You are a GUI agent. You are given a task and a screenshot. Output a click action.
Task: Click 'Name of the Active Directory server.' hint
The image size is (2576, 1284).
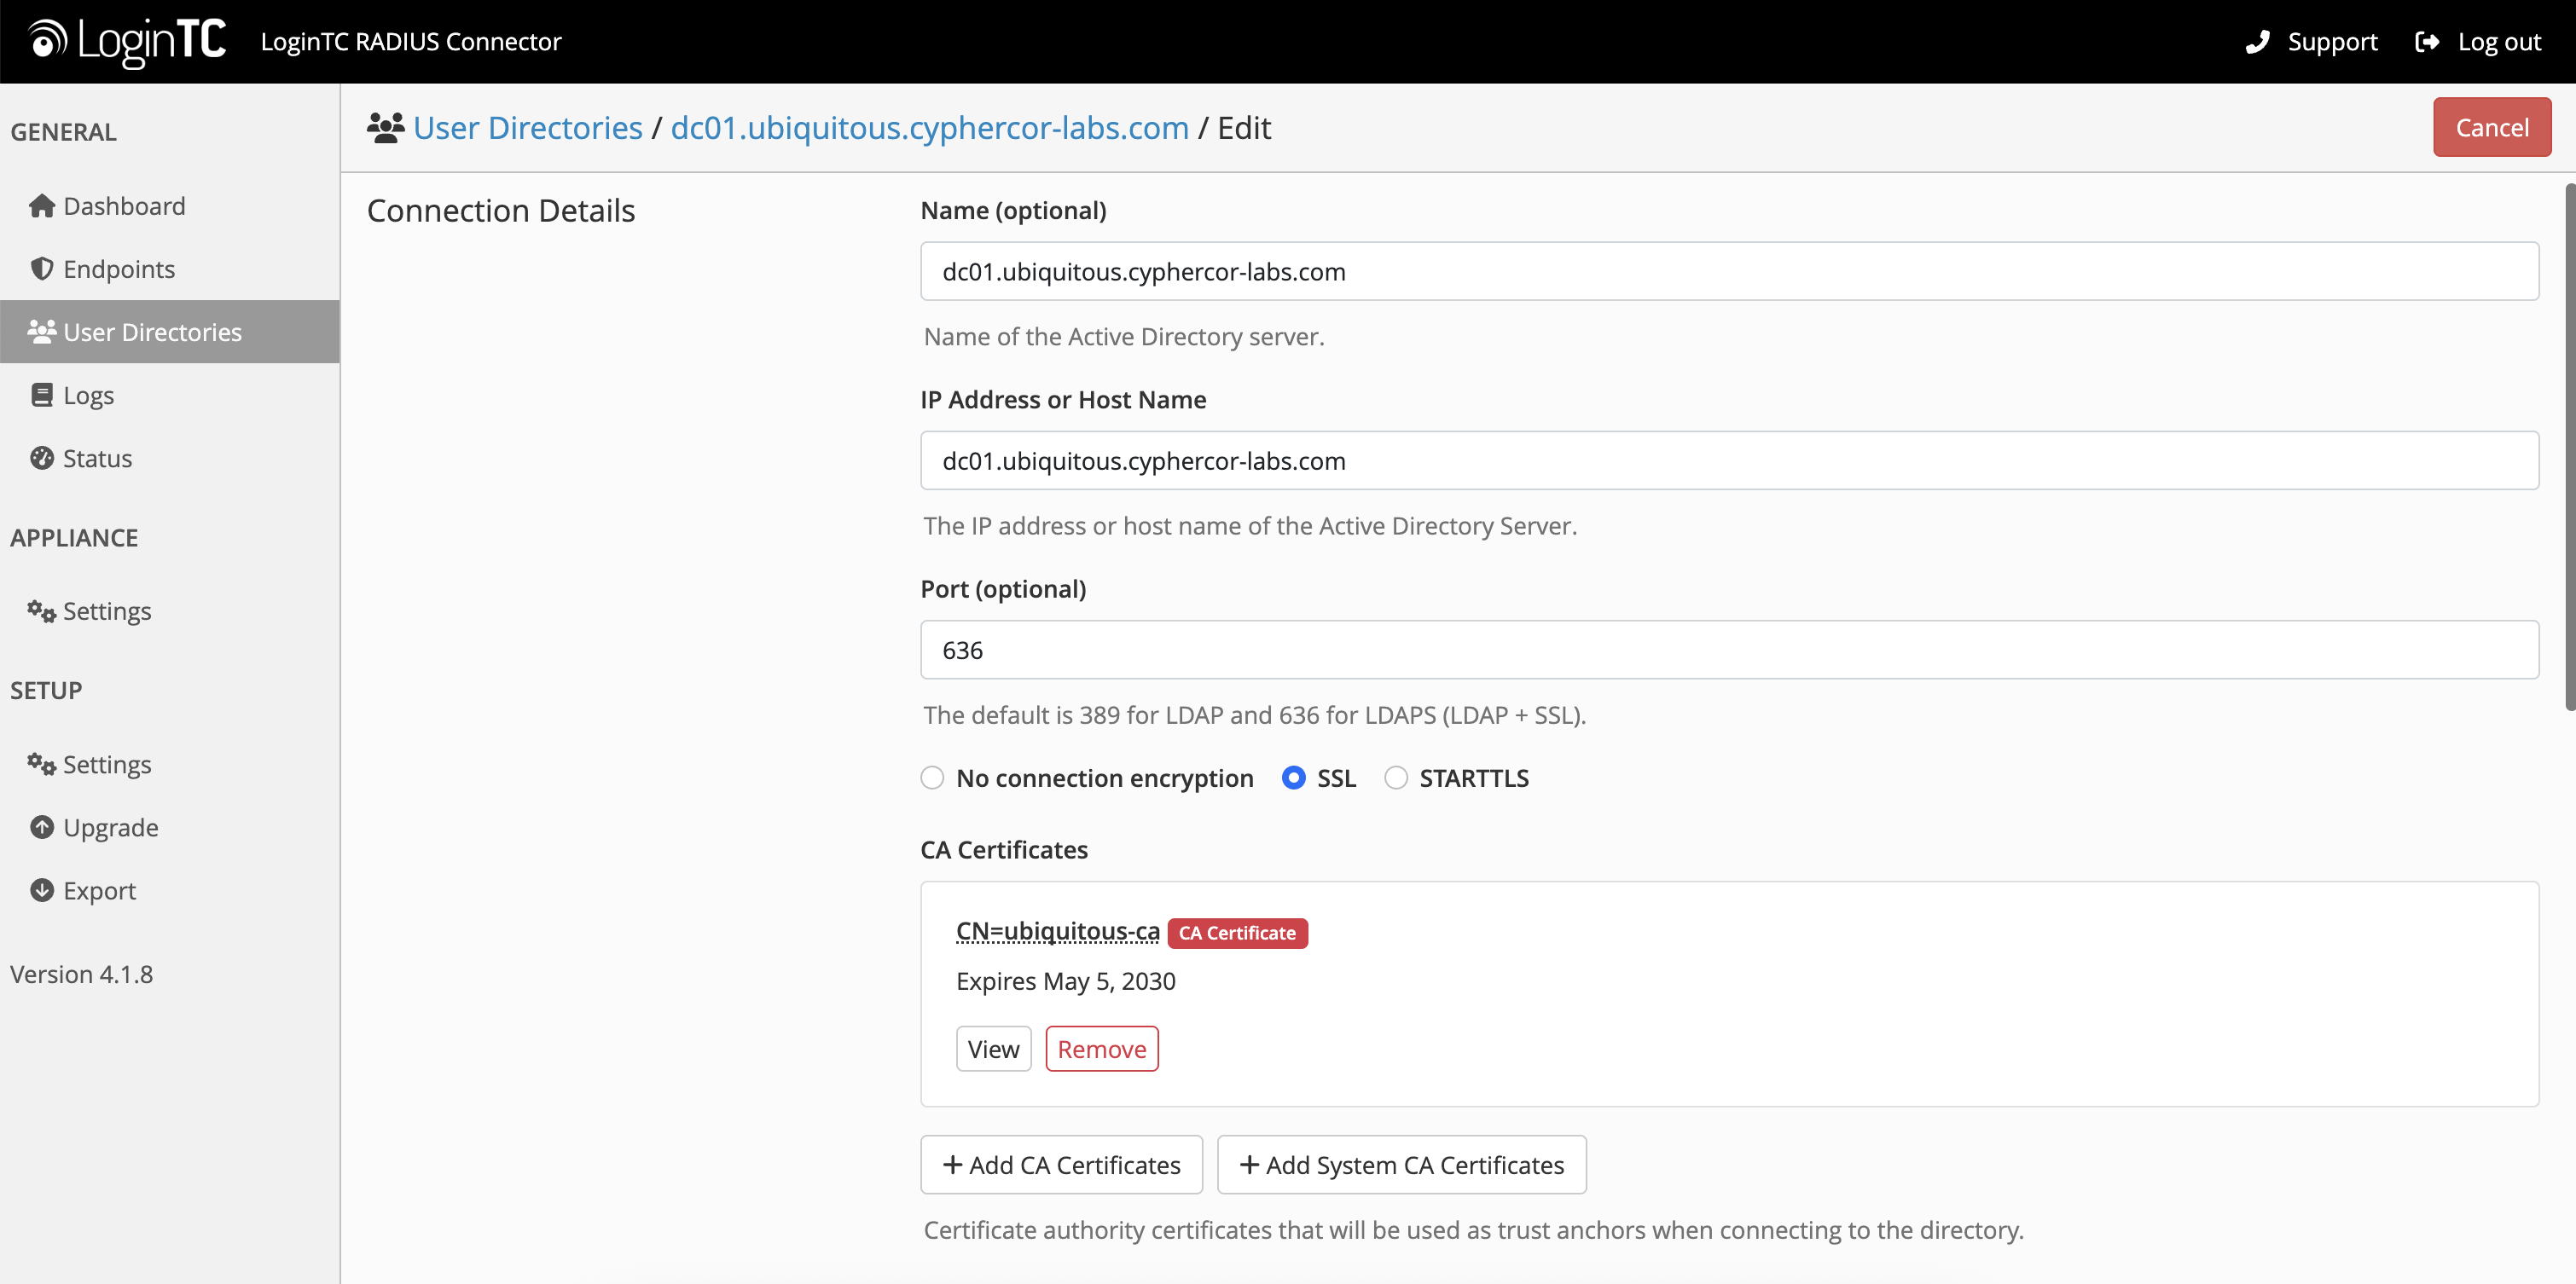pyautogui.click(x=1124, y=336)
